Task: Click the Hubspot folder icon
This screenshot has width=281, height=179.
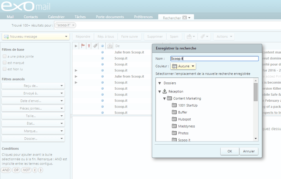Action: coord(174,119)
